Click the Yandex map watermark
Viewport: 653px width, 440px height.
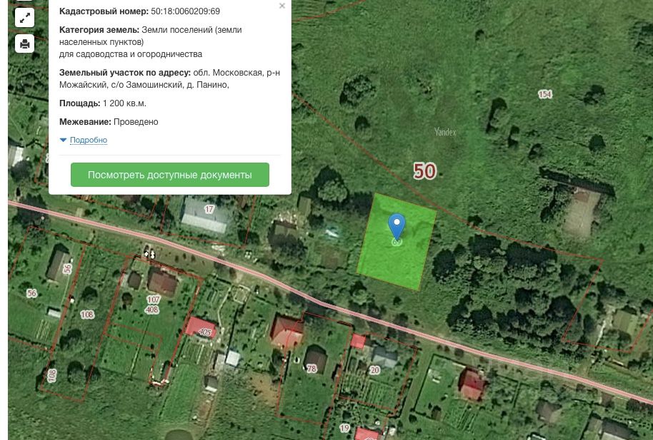tap(445, 132)
